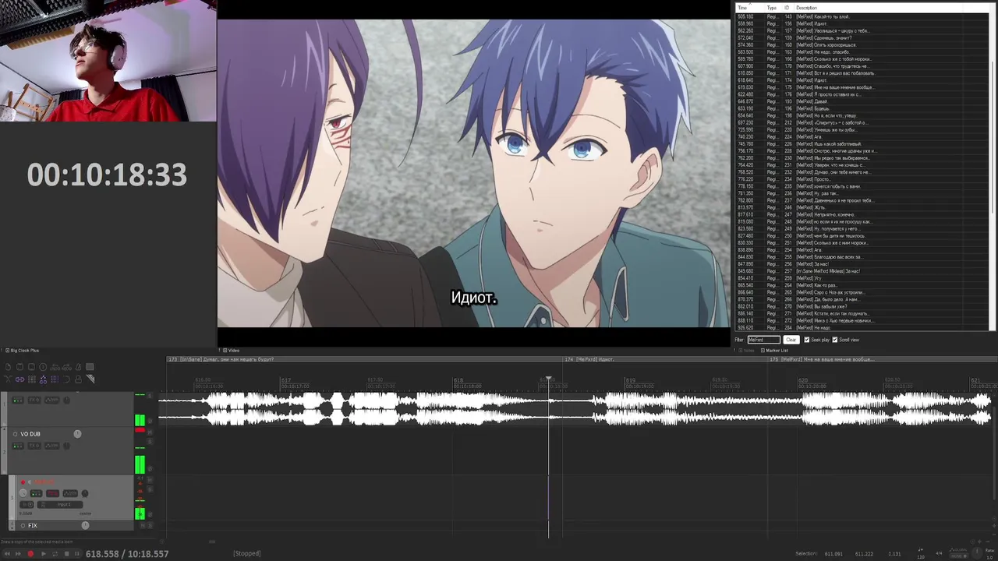The height and width of the screenshot is (561, 998).
Task: Jump to start with rewind button
Action: pos(7,554)
